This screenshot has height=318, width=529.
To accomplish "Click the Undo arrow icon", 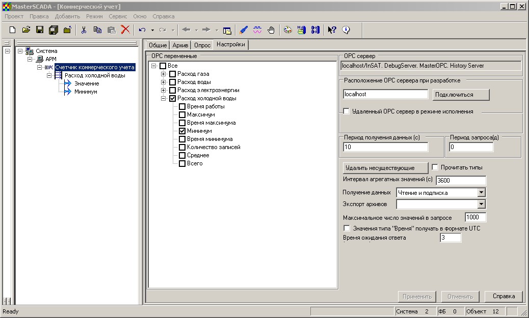I will (x=142, y=30).
